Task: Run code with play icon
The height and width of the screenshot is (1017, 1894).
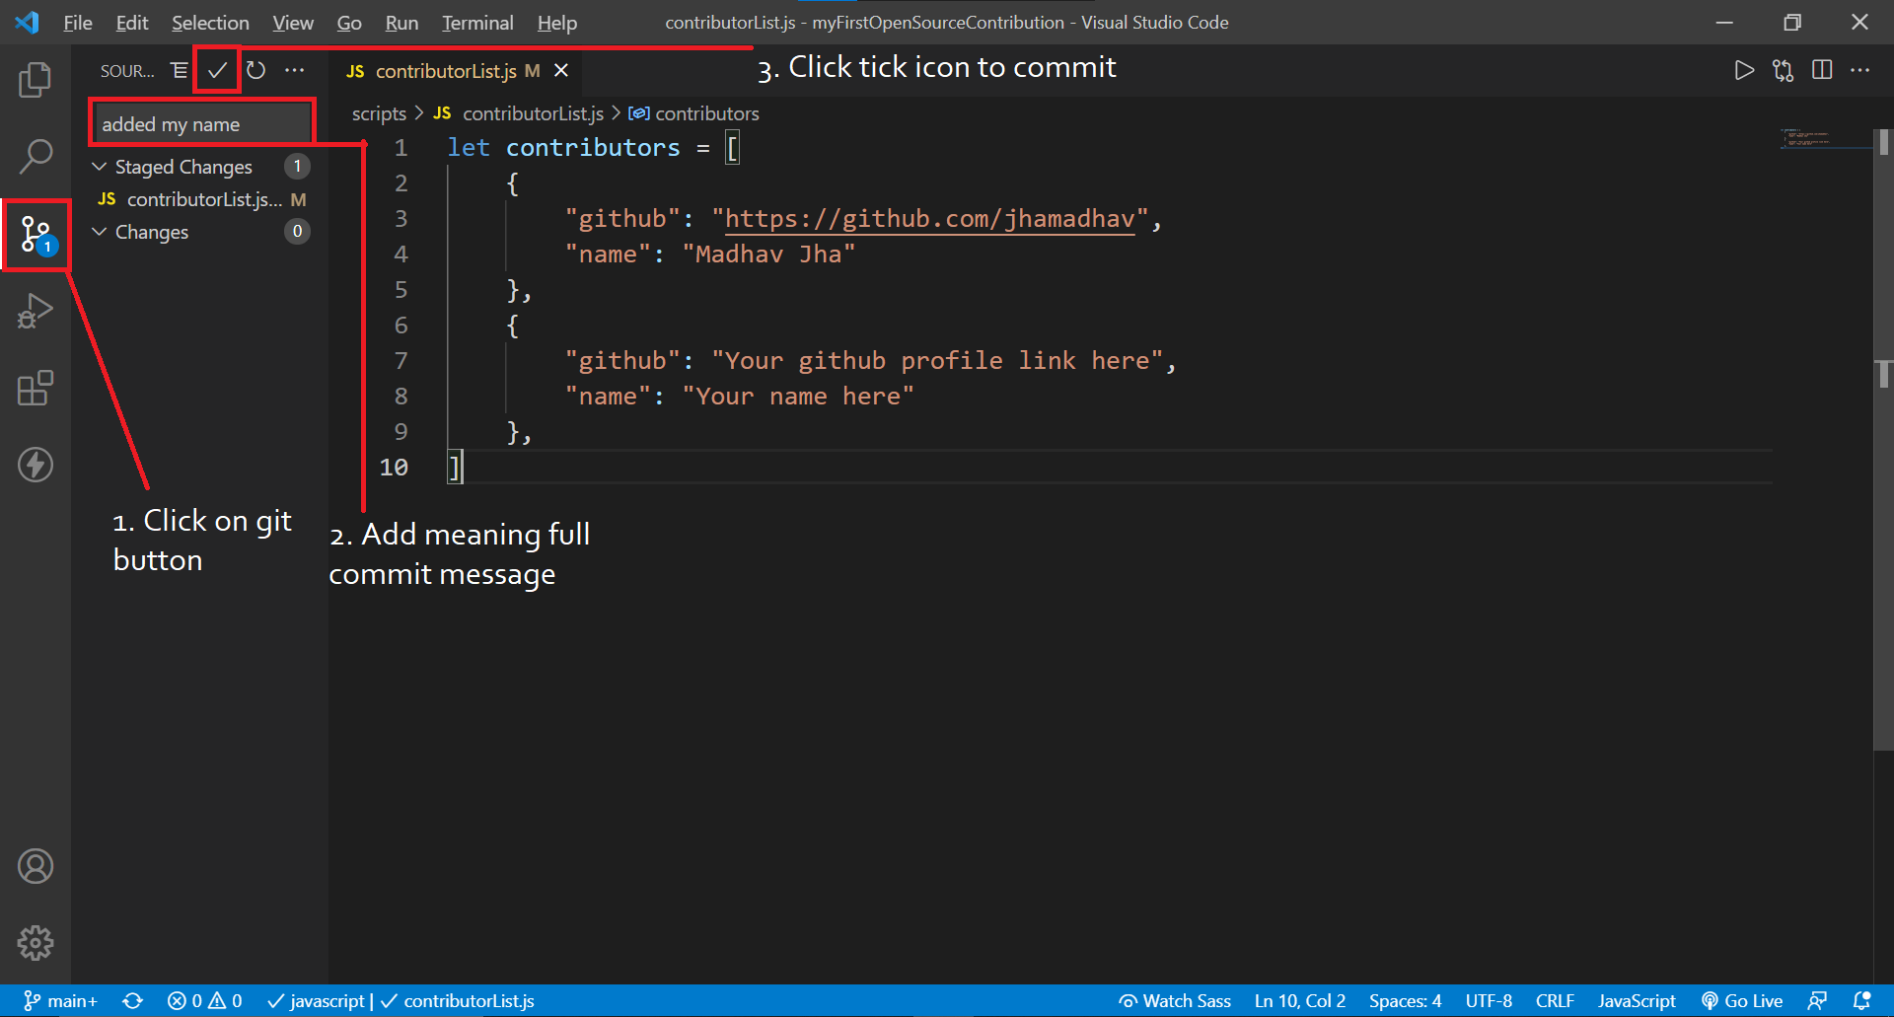Action: [1744, 70]
